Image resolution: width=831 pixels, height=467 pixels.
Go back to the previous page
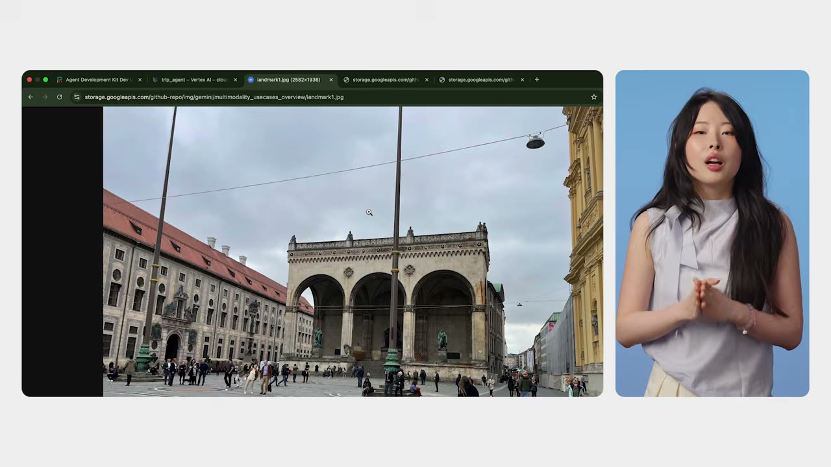point(31,97)
